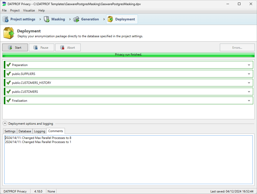Expand the public.SUPPLIERS section chevron
This screenshot has width=257, height=194.
[249, 74]
